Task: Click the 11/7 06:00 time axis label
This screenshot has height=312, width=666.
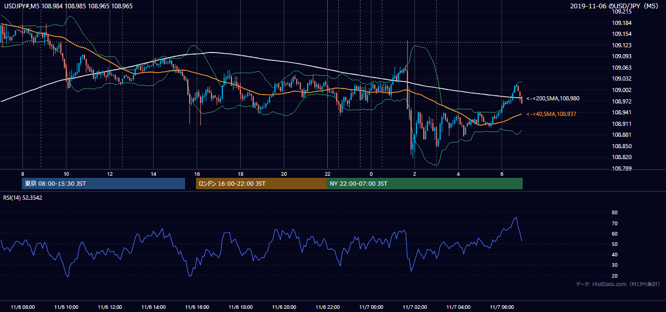Action: click(x=502, y=307)
